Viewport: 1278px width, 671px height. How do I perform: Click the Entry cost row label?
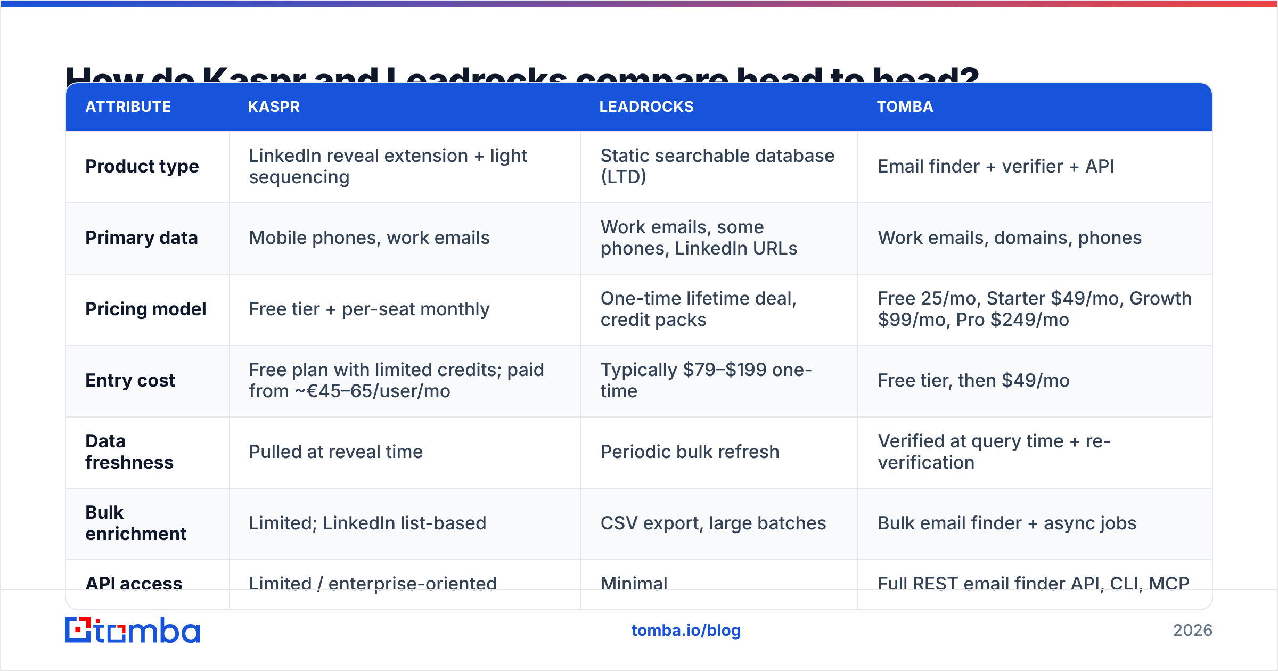[x=130, y=380]
